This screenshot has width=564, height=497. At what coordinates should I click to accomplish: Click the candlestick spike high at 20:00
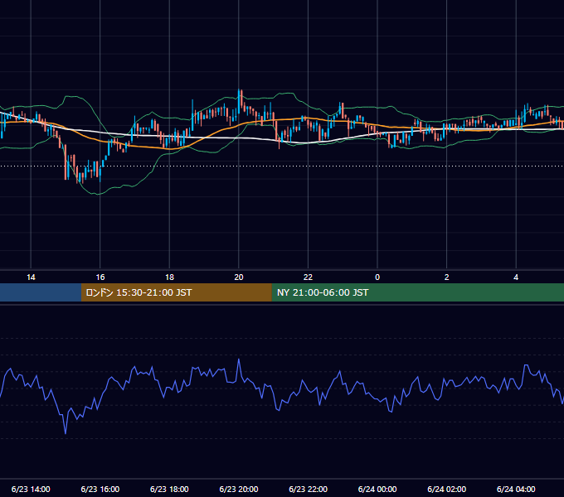[x=239, y=91]
